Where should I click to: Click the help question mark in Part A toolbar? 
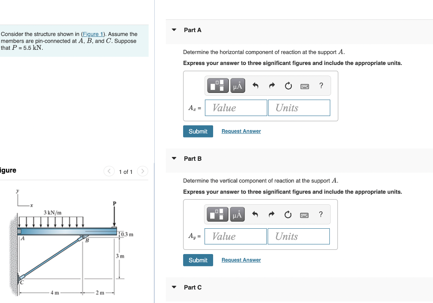[x=321, y=85]
